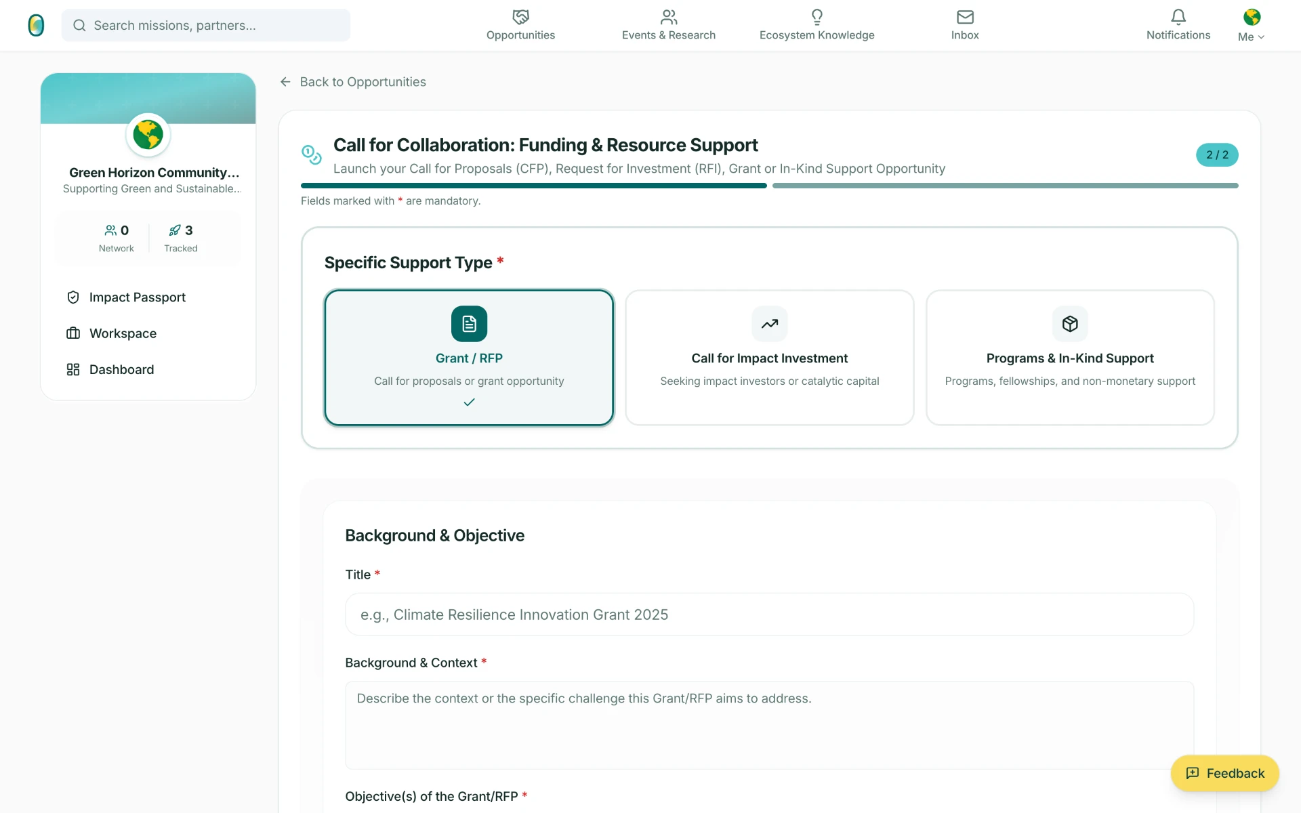The image size is (1301, 813).
Task: Click second step progress bar segment
Action: [1006, 186]
